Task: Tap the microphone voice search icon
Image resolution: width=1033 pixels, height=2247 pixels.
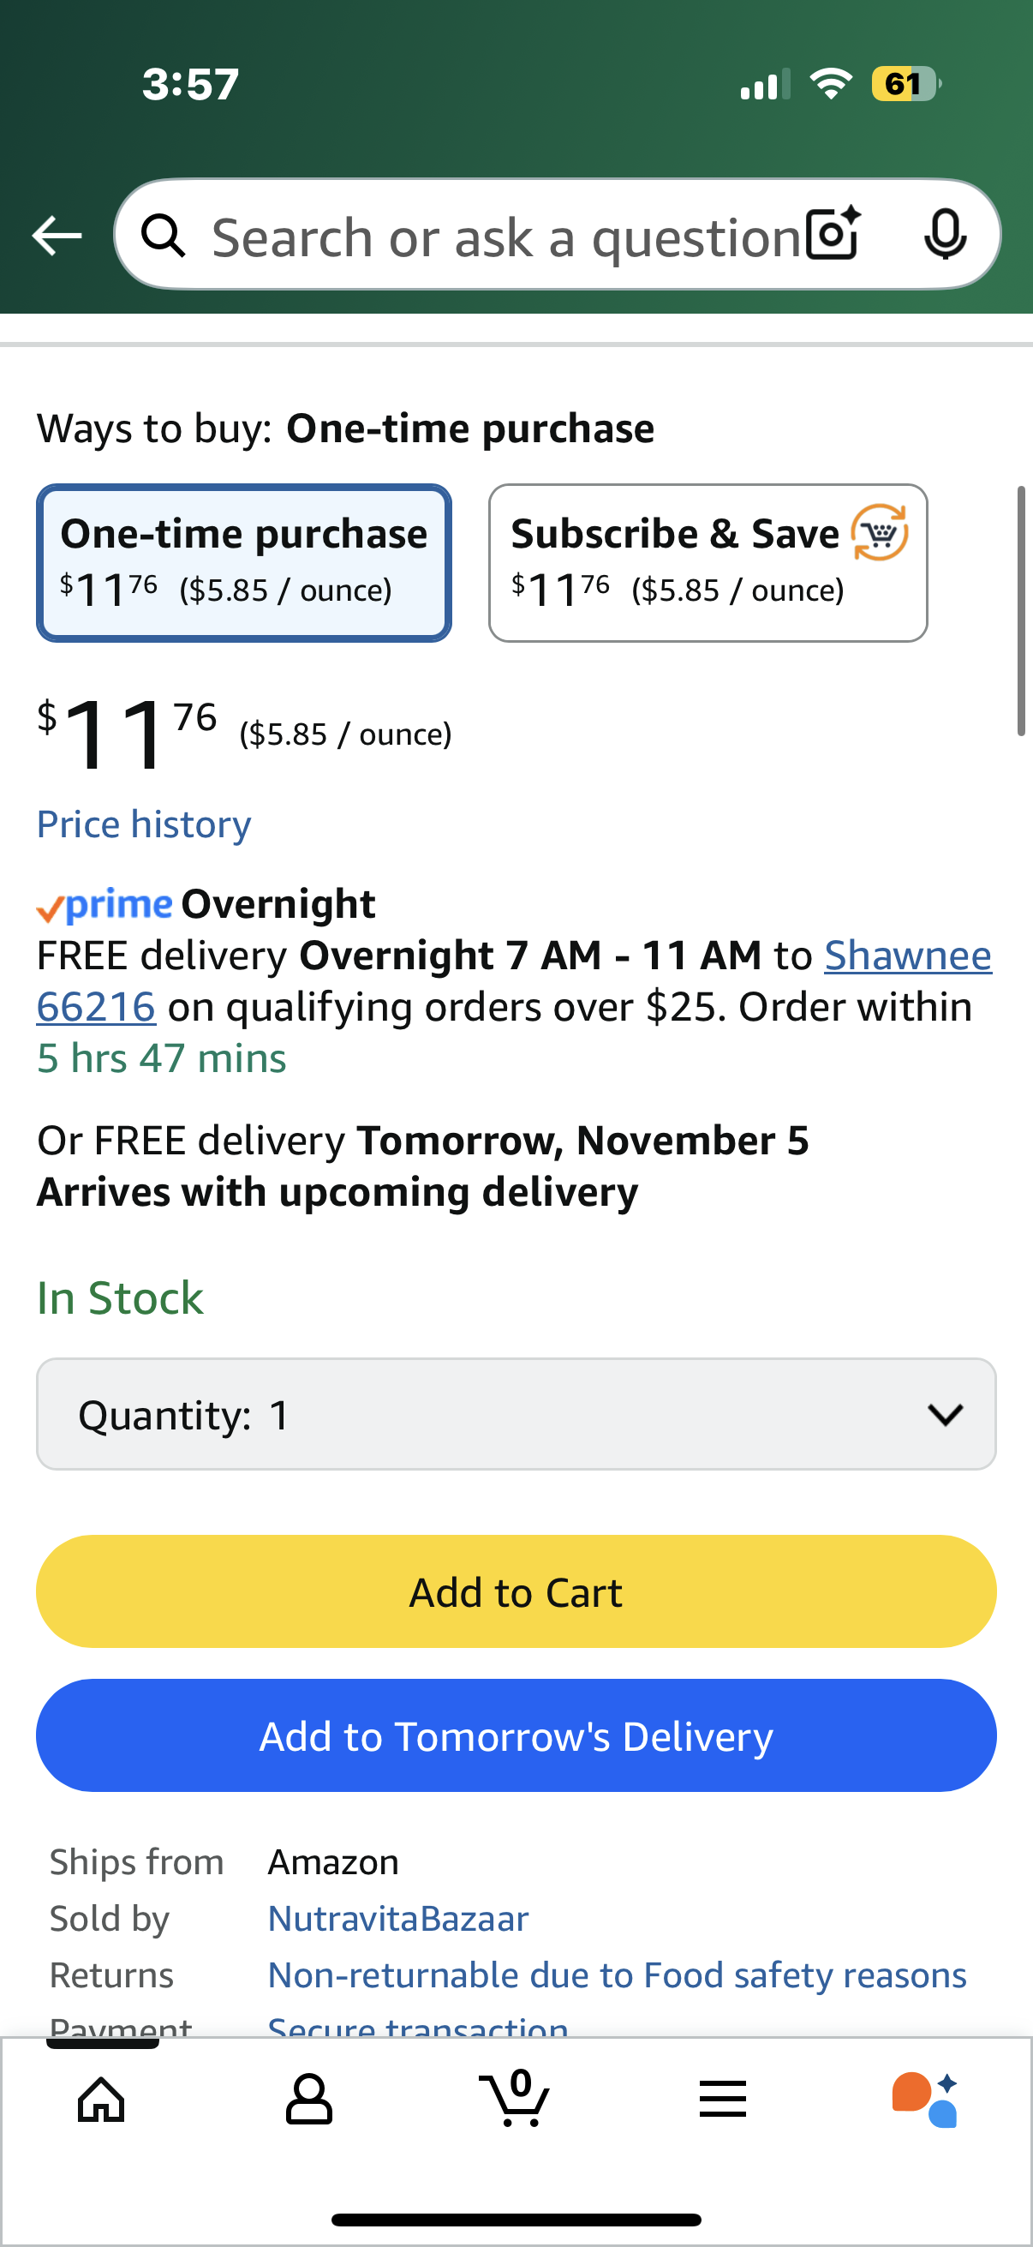Action: (945, 234)
